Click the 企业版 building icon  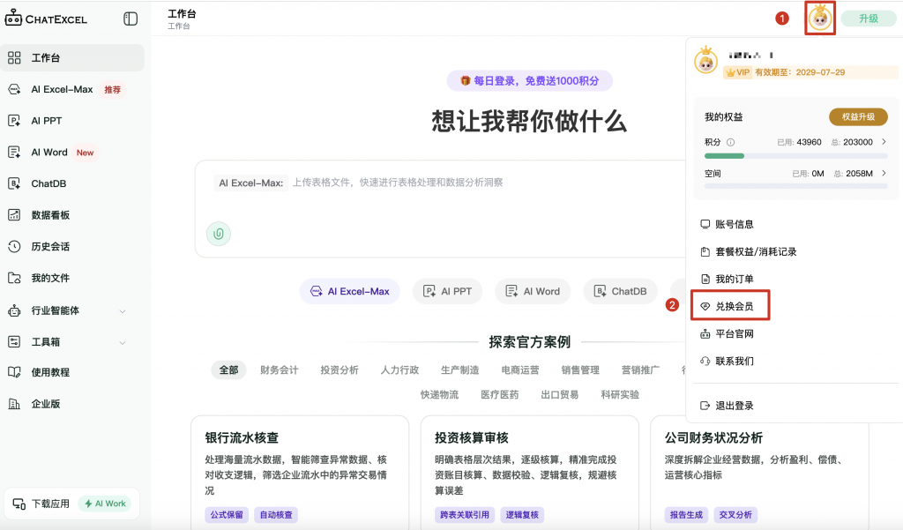(x=14, y=404)
